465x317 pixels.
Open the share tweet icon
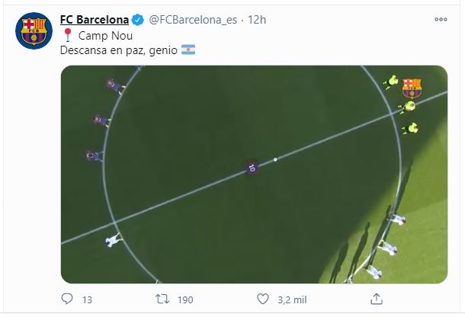pyautogui.click(x=377, y=299)
